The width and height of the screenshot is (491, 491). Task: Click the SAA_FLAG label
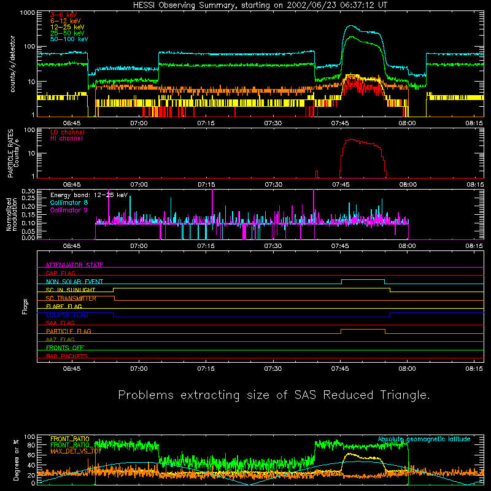click(x=60, y=323)
